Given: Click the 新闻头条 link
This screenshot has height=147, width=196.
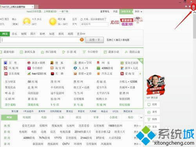Looking at the screenshot, I should pos(30,52).
